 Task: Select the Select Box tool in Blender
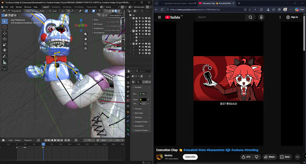tap(5, 21)
